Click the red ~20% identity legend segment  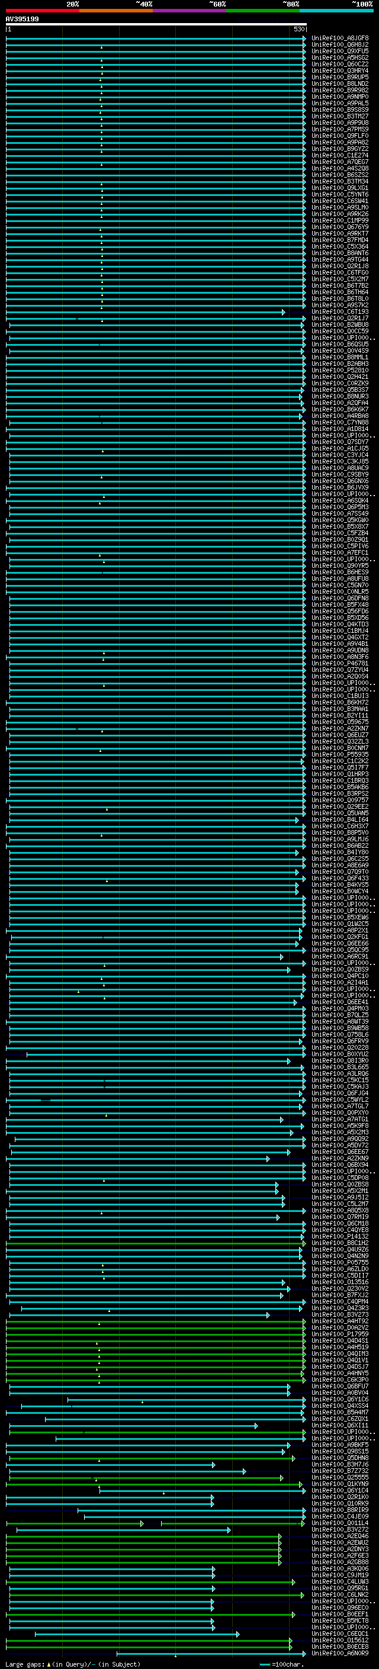43,11
